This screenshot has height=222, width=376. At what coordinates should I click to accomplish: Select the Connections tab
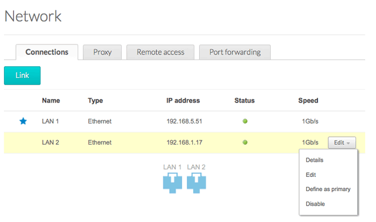point(47,52)
